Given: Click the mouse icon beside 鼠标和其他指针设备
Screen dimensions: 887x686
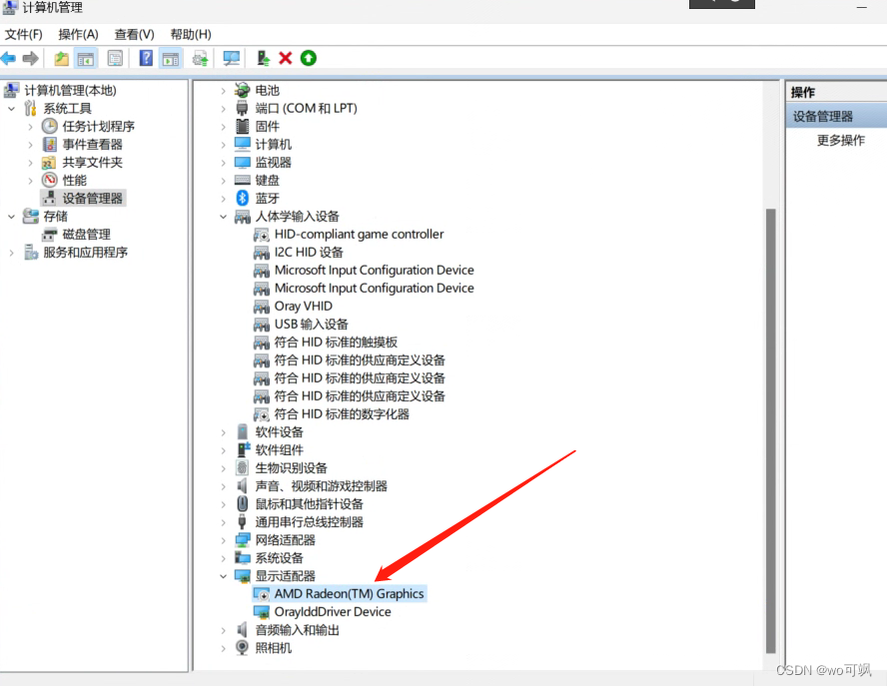Looking at the screenshot, I should [242, 503].
